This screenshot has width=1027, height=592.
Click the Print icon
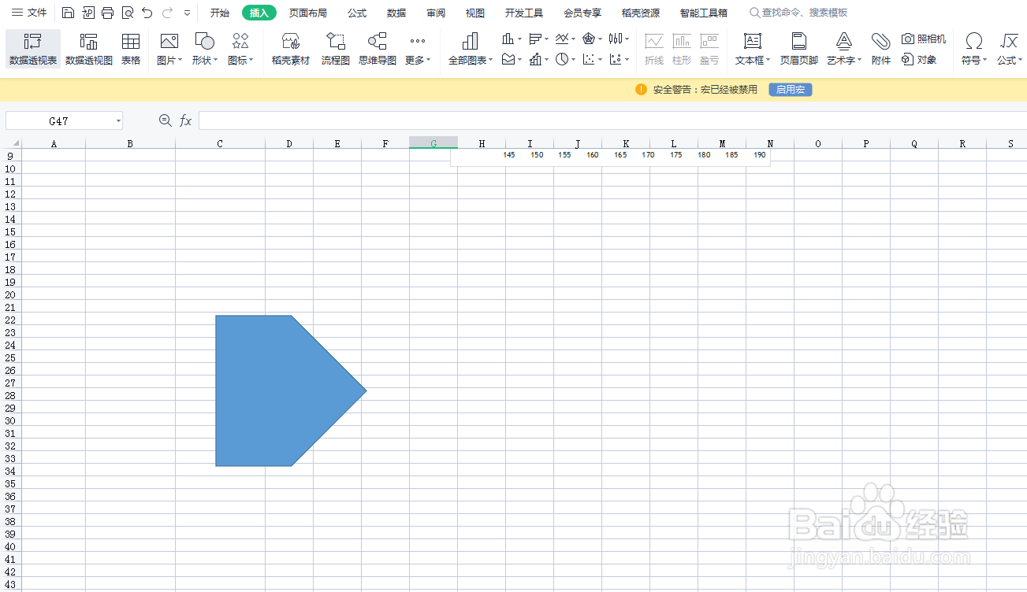(x=108, y=13)
